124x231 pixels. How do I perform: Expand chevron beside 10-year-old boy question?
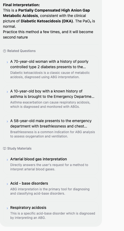[x=7, y=92]
